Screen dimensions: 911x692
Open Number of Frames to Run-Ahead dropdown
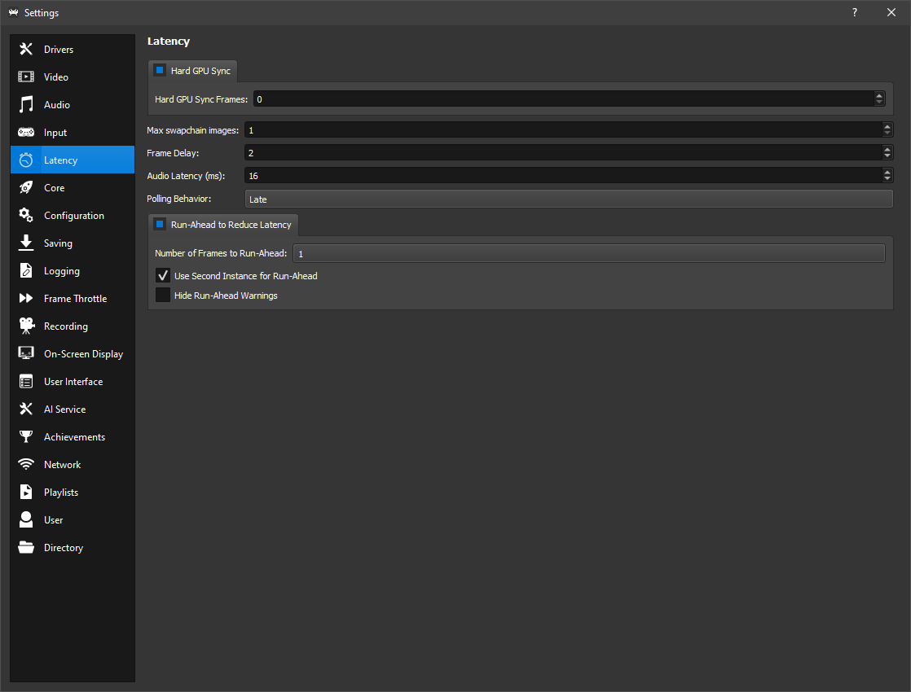click(588, 254)
